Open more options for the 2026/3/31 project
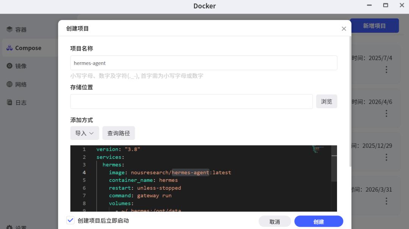The image size is (409, 229). click(386, 201)
